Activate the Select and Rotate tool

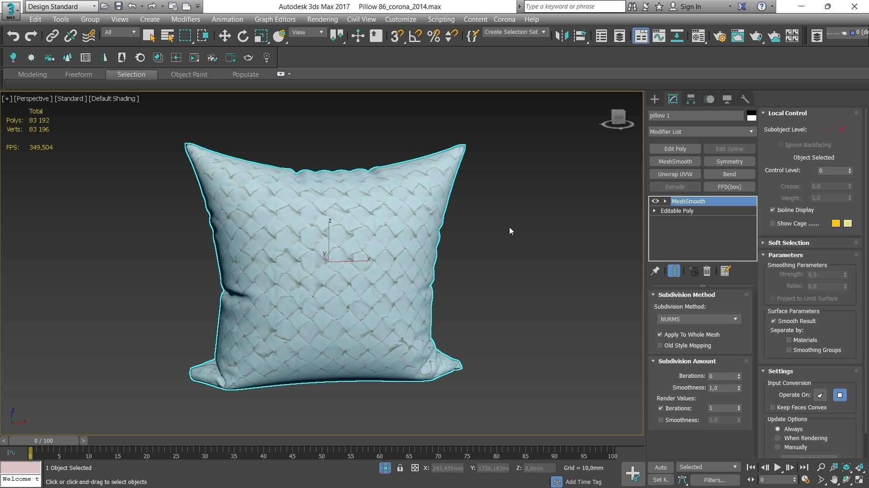[243, 36]
